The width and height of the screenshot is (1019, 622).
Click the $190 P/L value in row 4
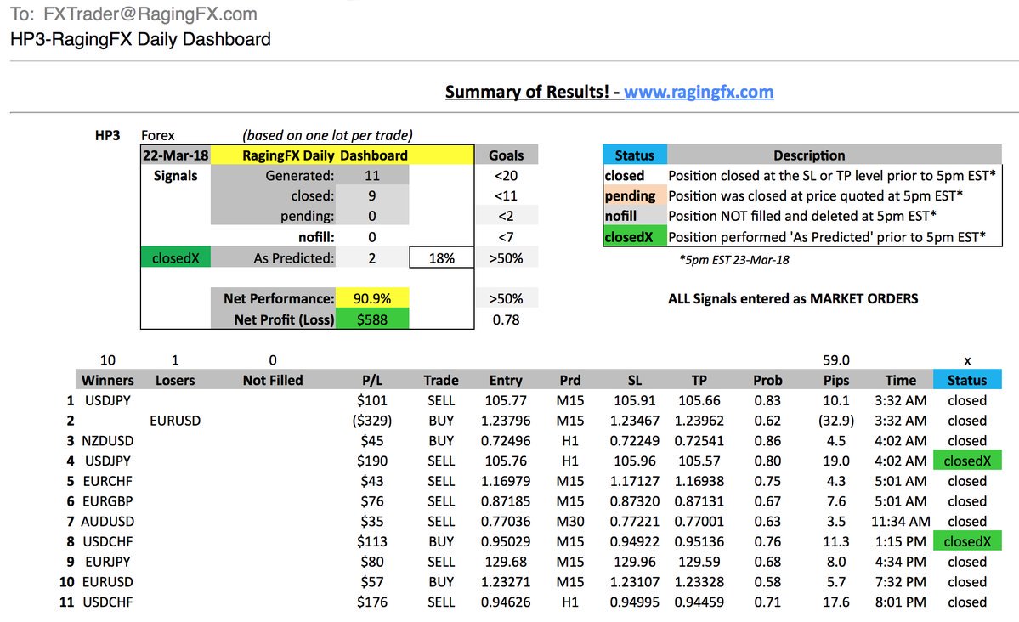click(371, 461)
